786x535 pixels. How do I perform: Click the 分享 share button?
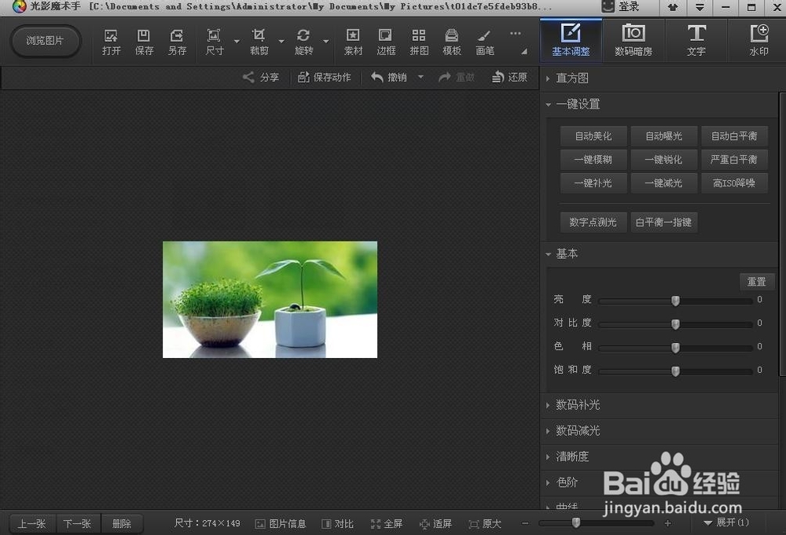pyautogui.click(x=261, y=77)
